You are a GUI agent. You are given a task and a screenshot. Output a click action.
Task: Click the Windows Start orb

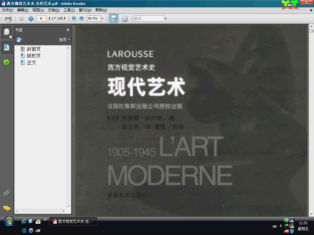pos(9,222)
